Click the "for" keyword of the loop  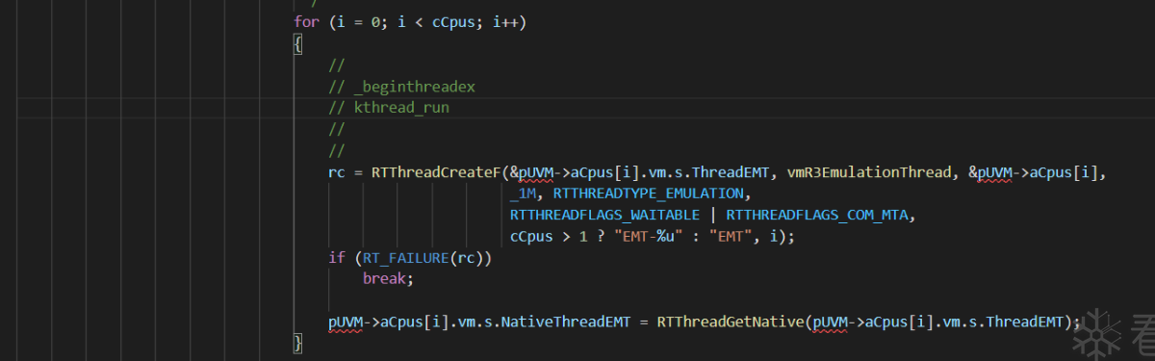pyautogui.click(x=306, y=22)
